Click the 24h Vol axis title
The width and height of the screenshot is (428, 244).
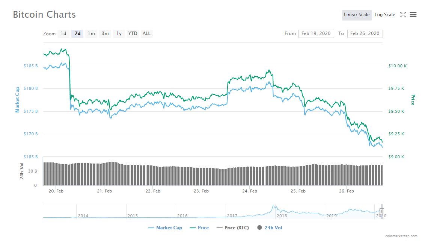click(x=21, y=171)
